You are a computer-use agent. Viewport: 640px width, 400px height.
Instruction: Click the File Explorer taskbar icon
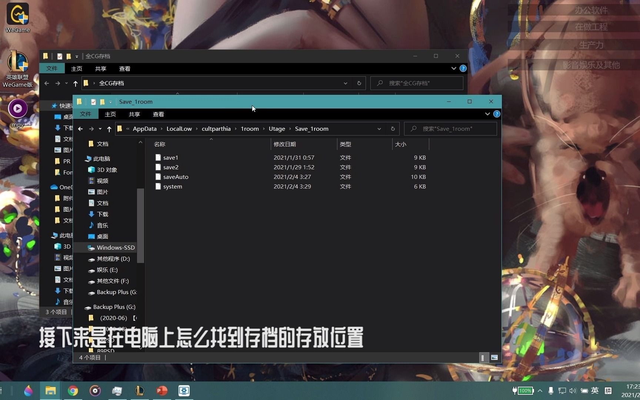(50, 391)
